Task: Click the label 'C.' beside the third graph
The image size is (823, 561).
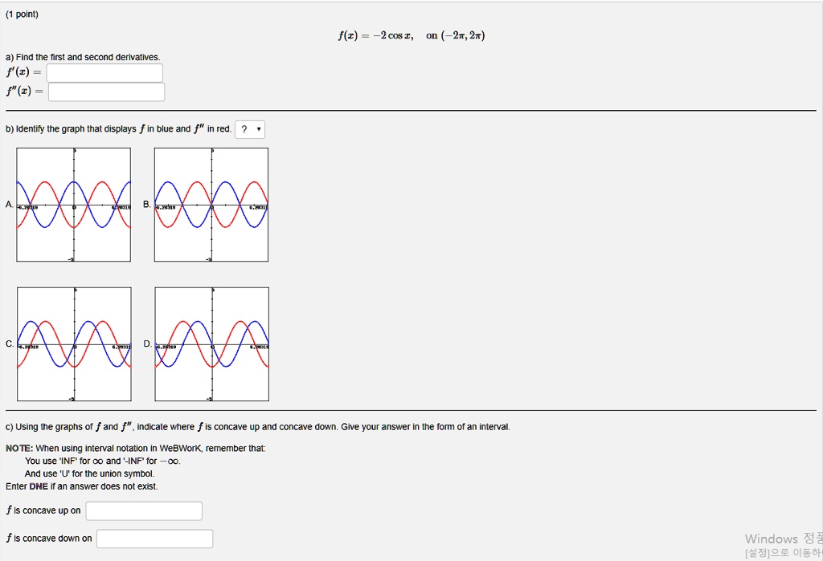Action: coord(7,344)
